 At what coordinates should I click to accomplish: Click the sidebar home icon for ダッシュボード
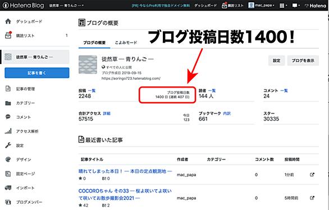point(8,21)
